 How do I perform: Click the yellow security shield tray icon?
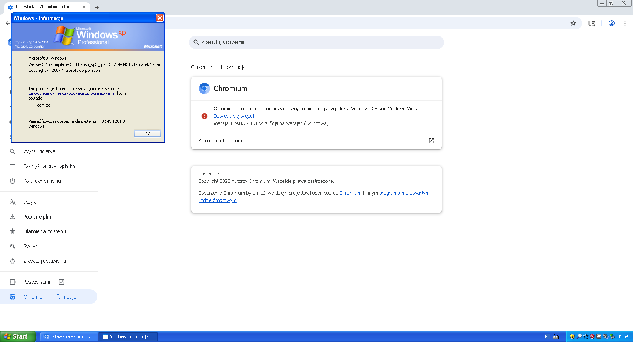572,336
